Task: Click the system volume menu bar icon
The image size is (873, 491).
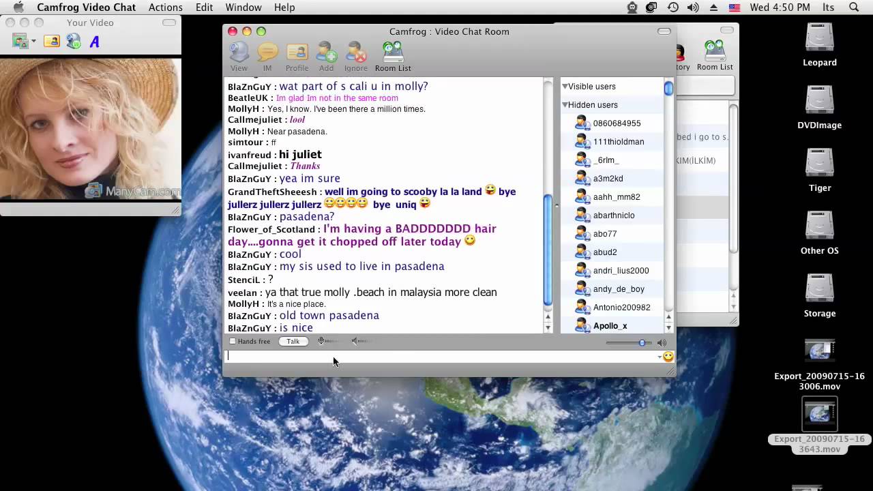Action: (x=693, y=8)
